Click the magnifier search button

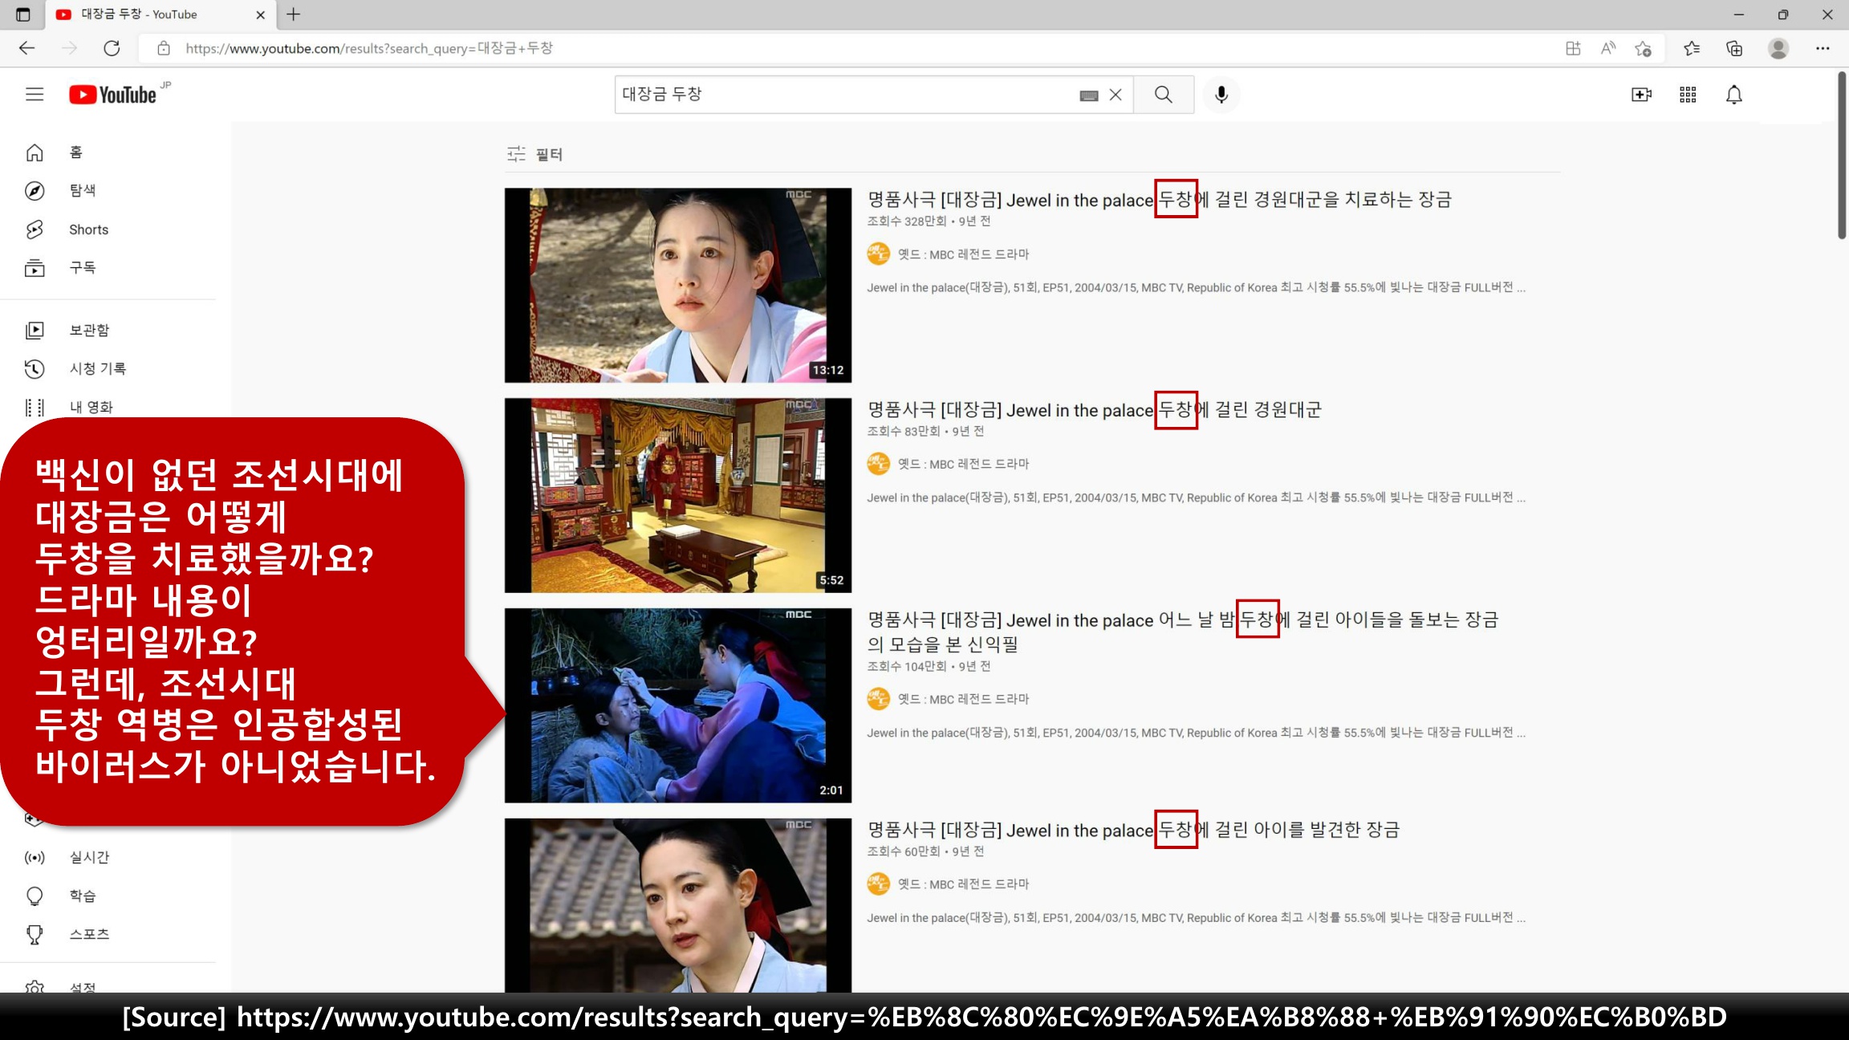(x=1164, y=95)
